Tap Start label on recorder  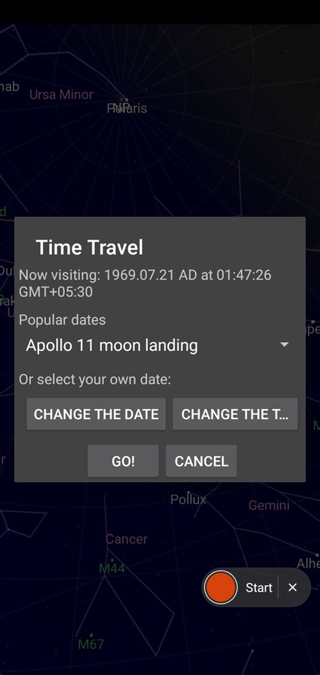(259, 588)
